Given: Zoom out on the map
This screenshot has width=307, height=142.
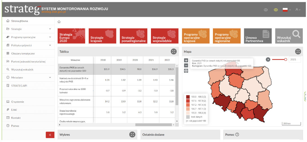Looking at the screenshot, I should pos(186,65).
